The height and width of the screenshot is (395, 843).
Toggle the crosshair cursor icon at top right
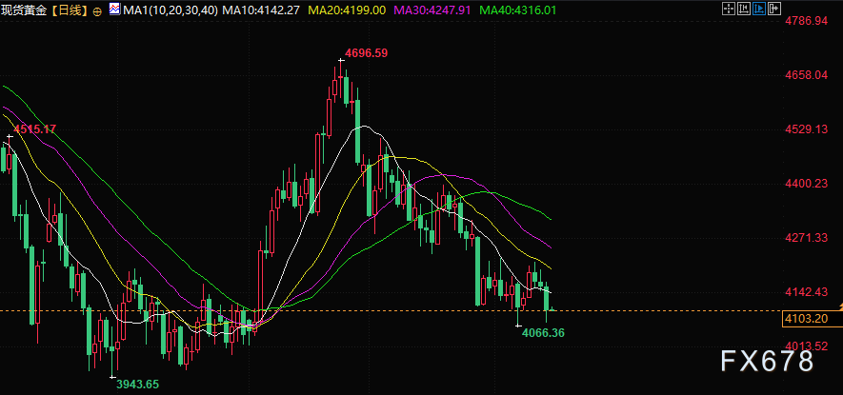point(729,9)
